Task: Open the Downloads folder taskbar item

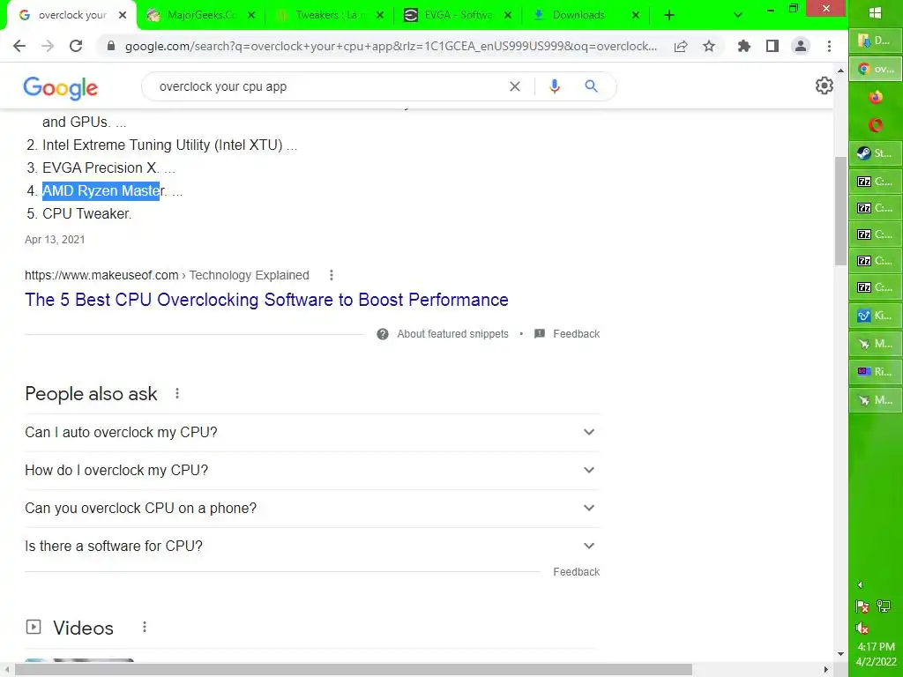Action: 876,41
